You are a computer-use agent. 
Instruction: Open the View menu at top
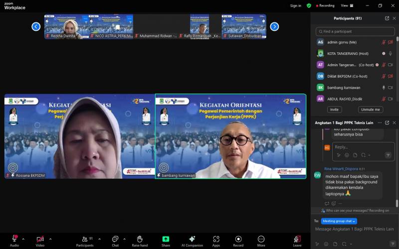tap(346, 5)
